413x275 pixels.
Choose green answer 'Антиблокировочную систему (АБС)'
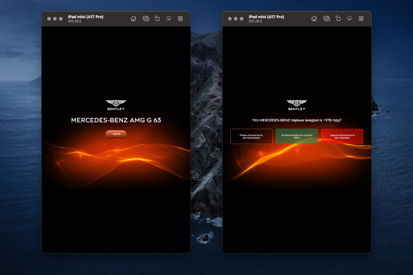point(296,136)
